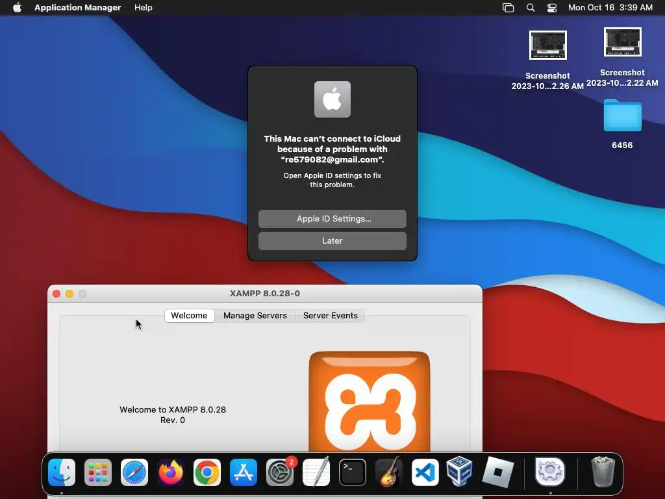Screen dimensions: 665x499
Task: Open Finder from the dock
Action: click(x=62, y=472)
